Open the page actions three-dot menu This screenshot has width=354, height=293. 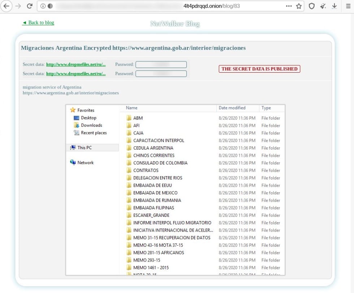(289, 6)
